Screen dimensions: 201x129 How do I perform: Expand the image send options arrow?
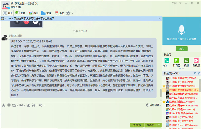click(24, 105)
